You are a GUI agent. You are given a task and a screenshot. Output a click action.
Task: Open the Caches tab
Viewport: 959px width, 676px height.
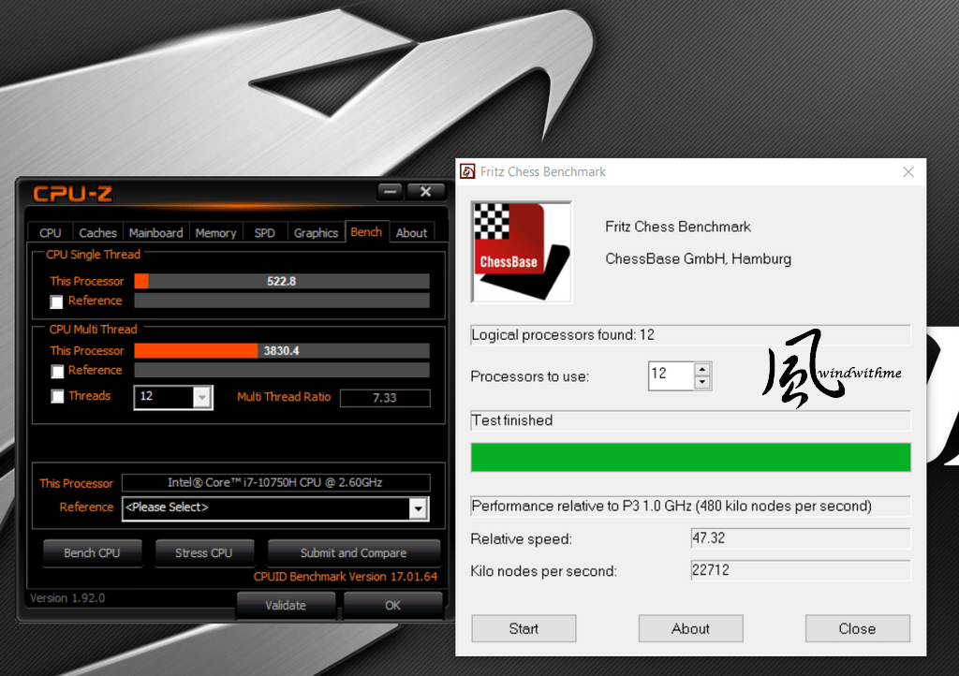[97, 233]
